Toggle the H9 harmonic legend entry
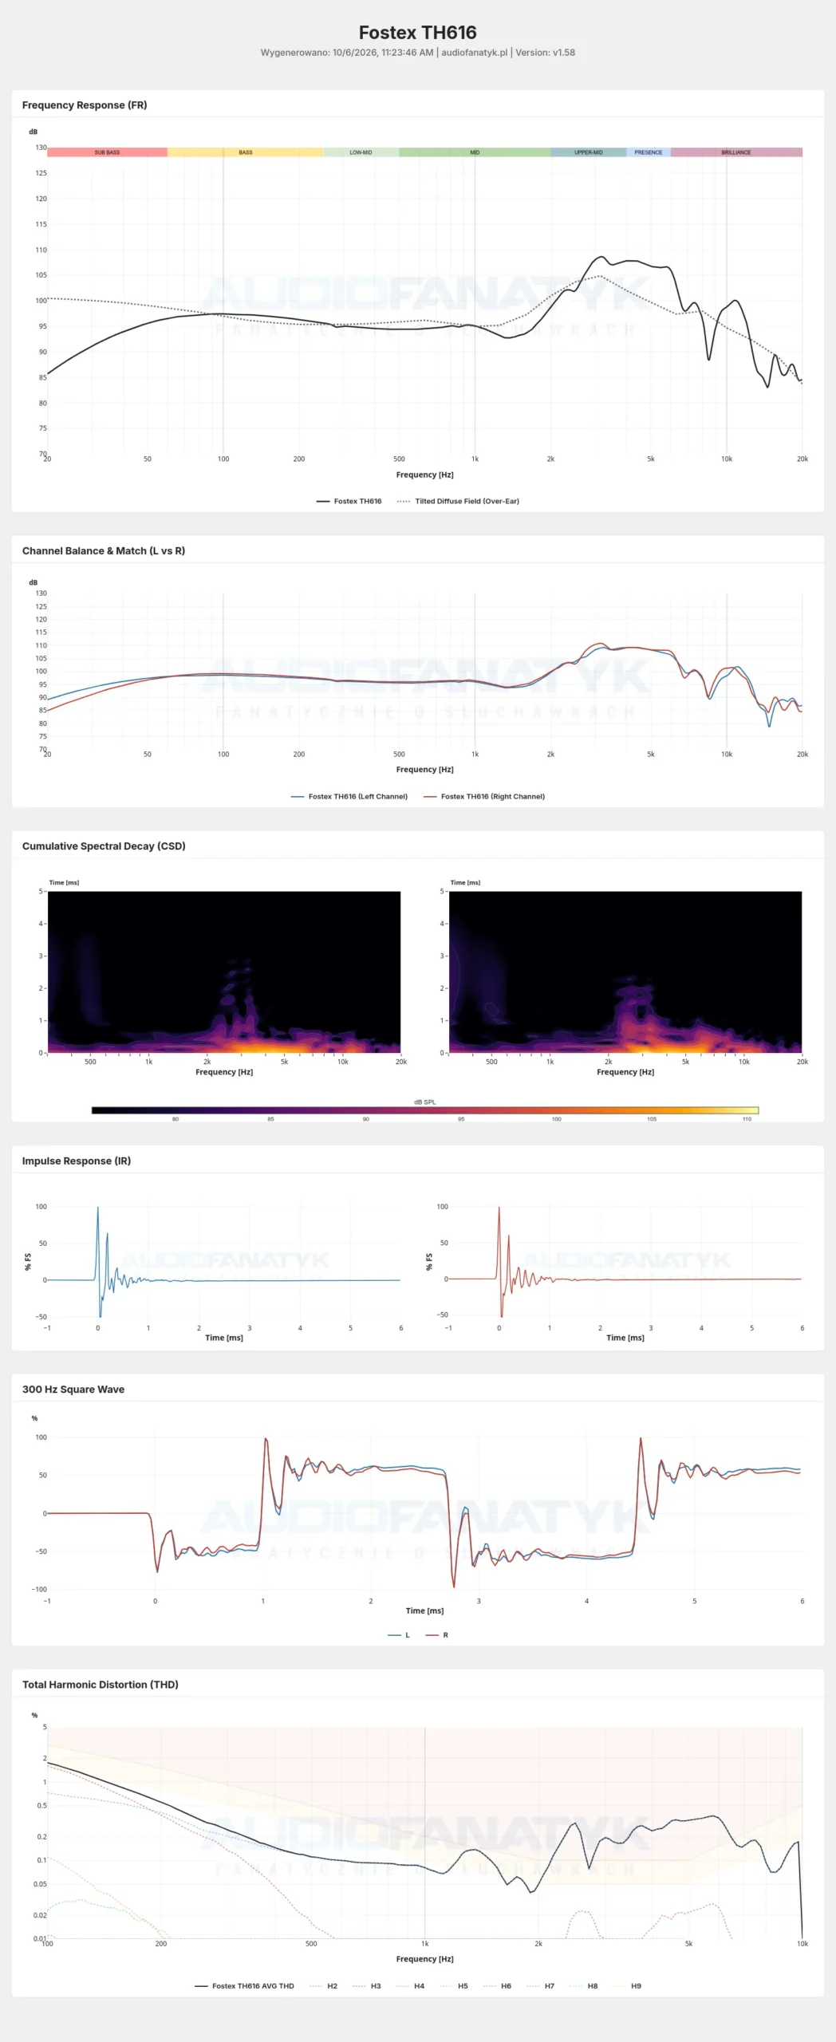This screenshot has width=836, height=2042. (627, 1985)
